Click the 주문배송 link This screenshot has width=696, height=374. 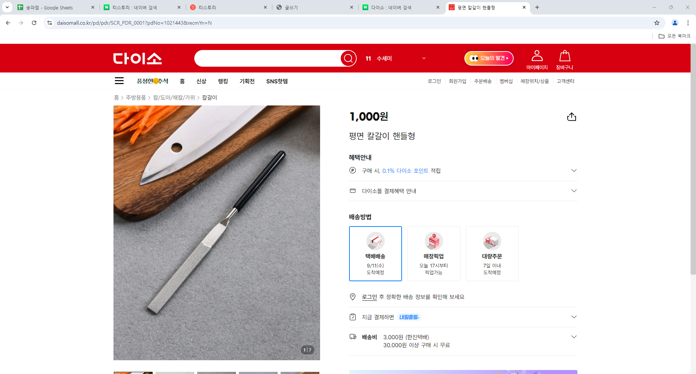pos(483,81)
